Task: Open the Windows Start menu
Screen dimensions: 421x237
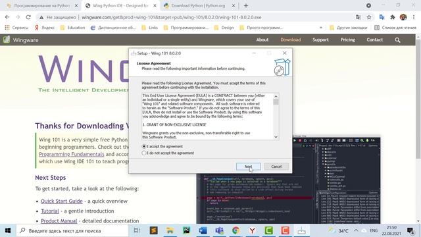Action: click(8, 230)
